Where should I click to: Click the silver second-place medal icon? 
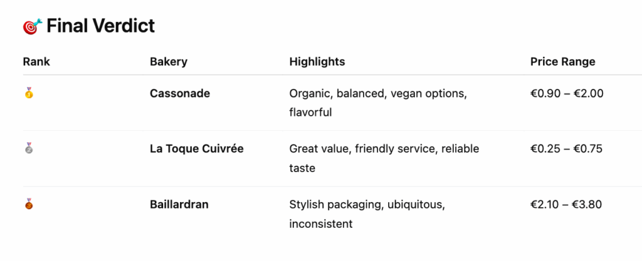pyautogui.click(x=29, y=148)
